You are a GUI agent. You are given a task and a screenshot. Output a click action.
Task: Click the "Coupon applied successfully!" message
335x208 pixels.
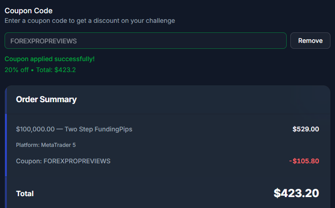coord(50,59)
